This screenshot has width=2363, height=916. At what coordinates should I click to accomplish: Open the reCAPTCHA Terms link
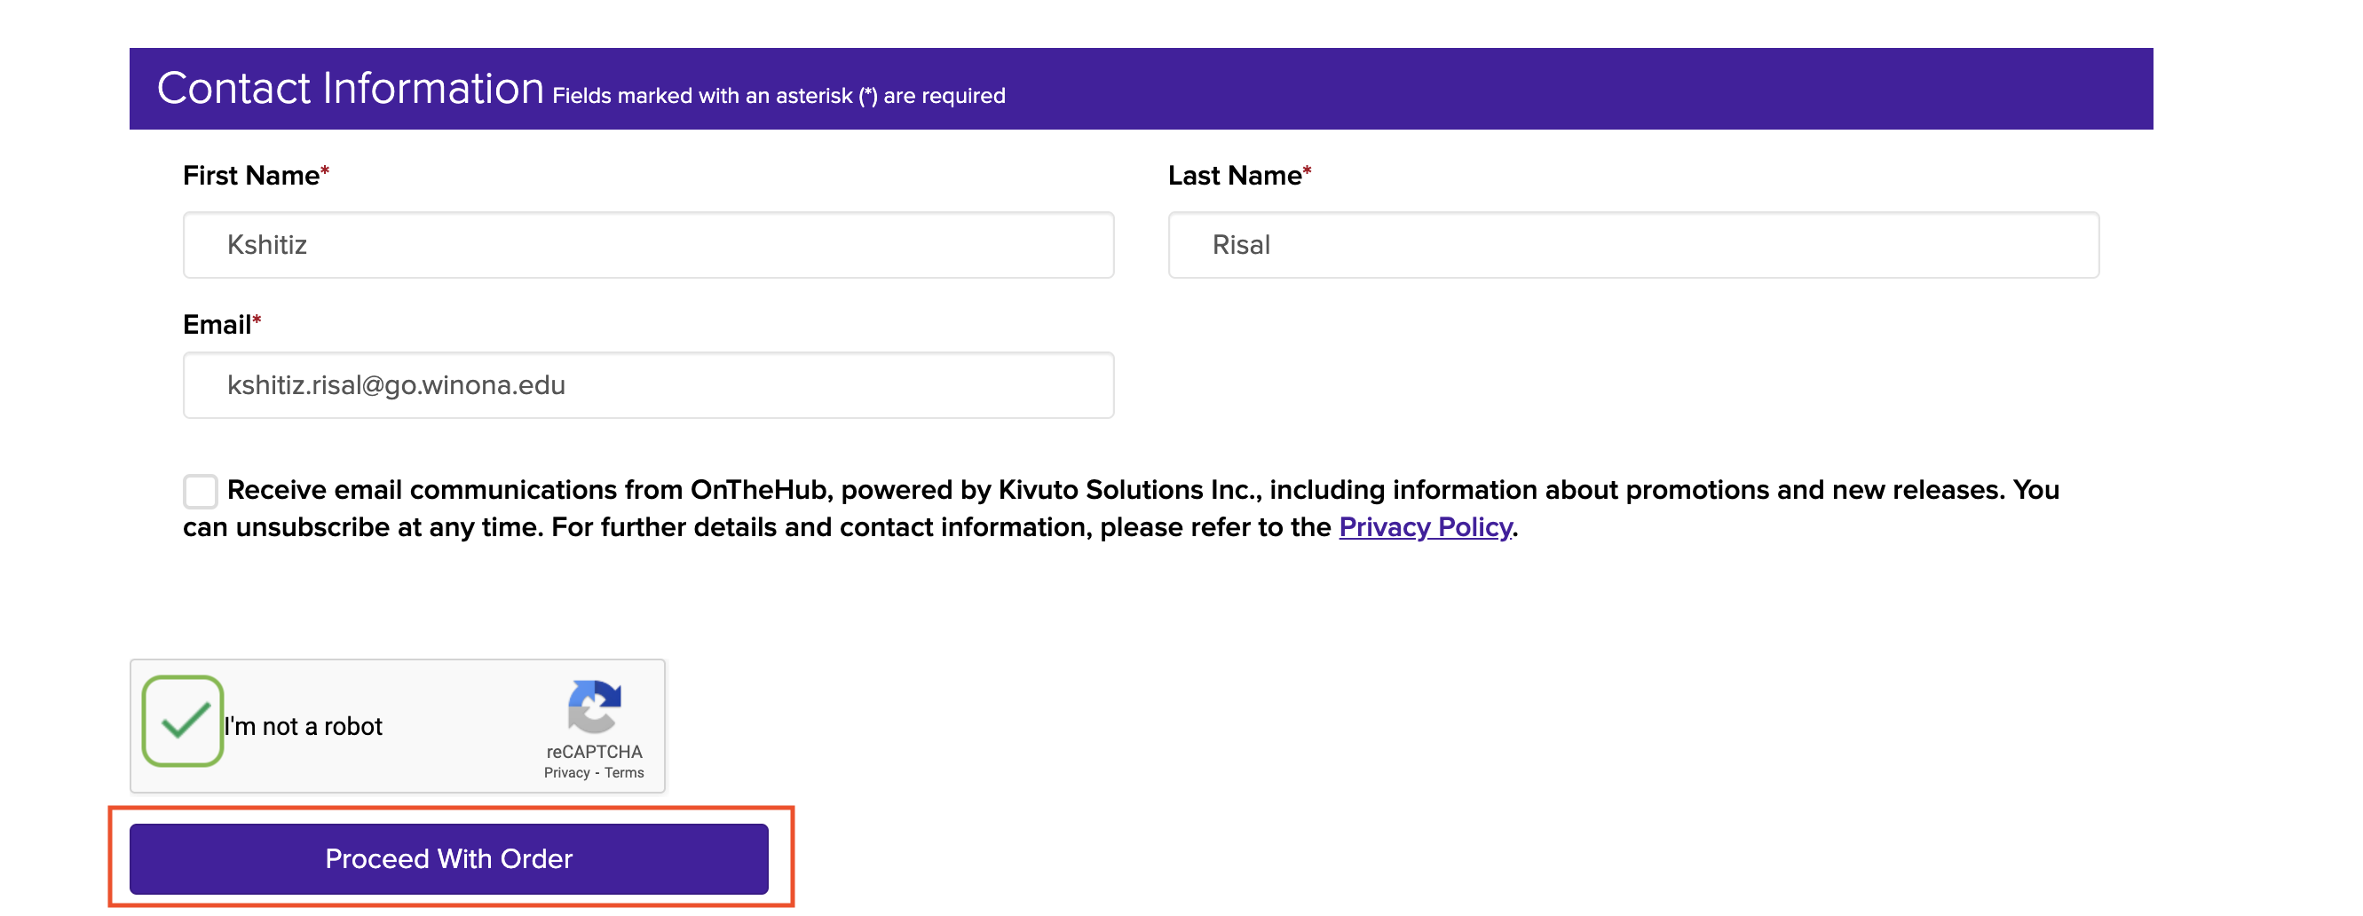(x=625, y=773)
